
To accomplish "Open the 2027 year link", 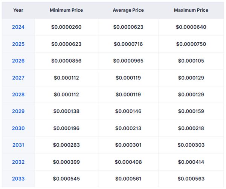I will click(x=18, y=78).
